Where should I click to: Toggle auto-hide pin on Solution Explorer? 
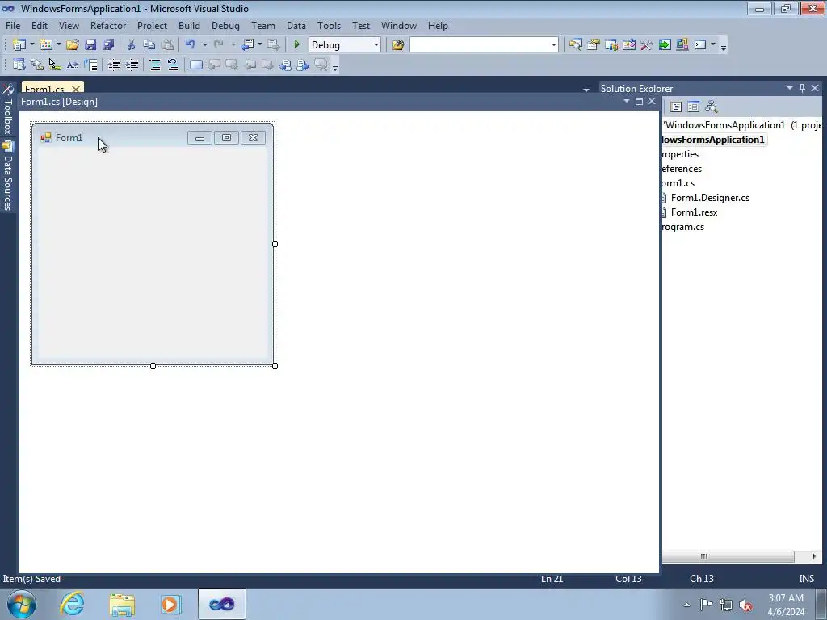pos(802,88)
